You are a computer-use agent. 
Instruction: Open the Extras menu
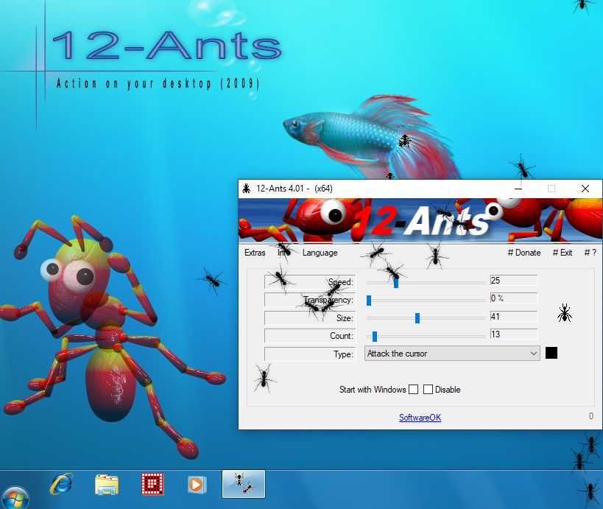tap(254, 253)
